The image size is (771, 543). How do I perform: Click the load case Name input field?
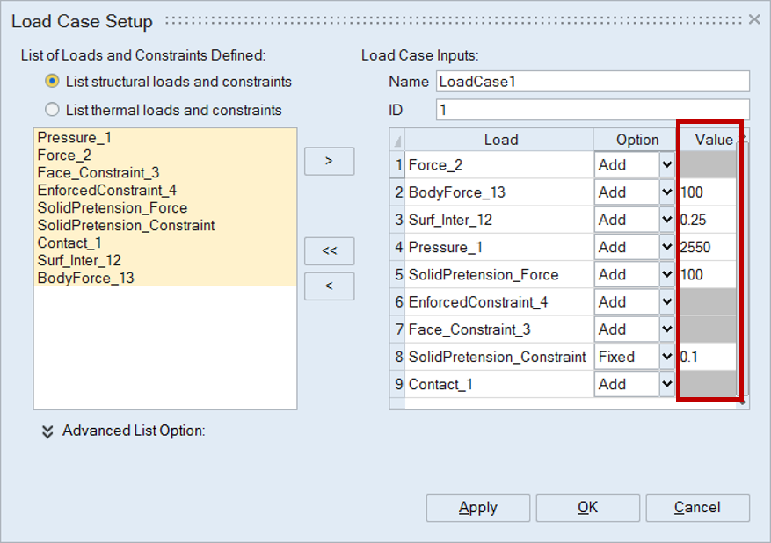point(592,82)
